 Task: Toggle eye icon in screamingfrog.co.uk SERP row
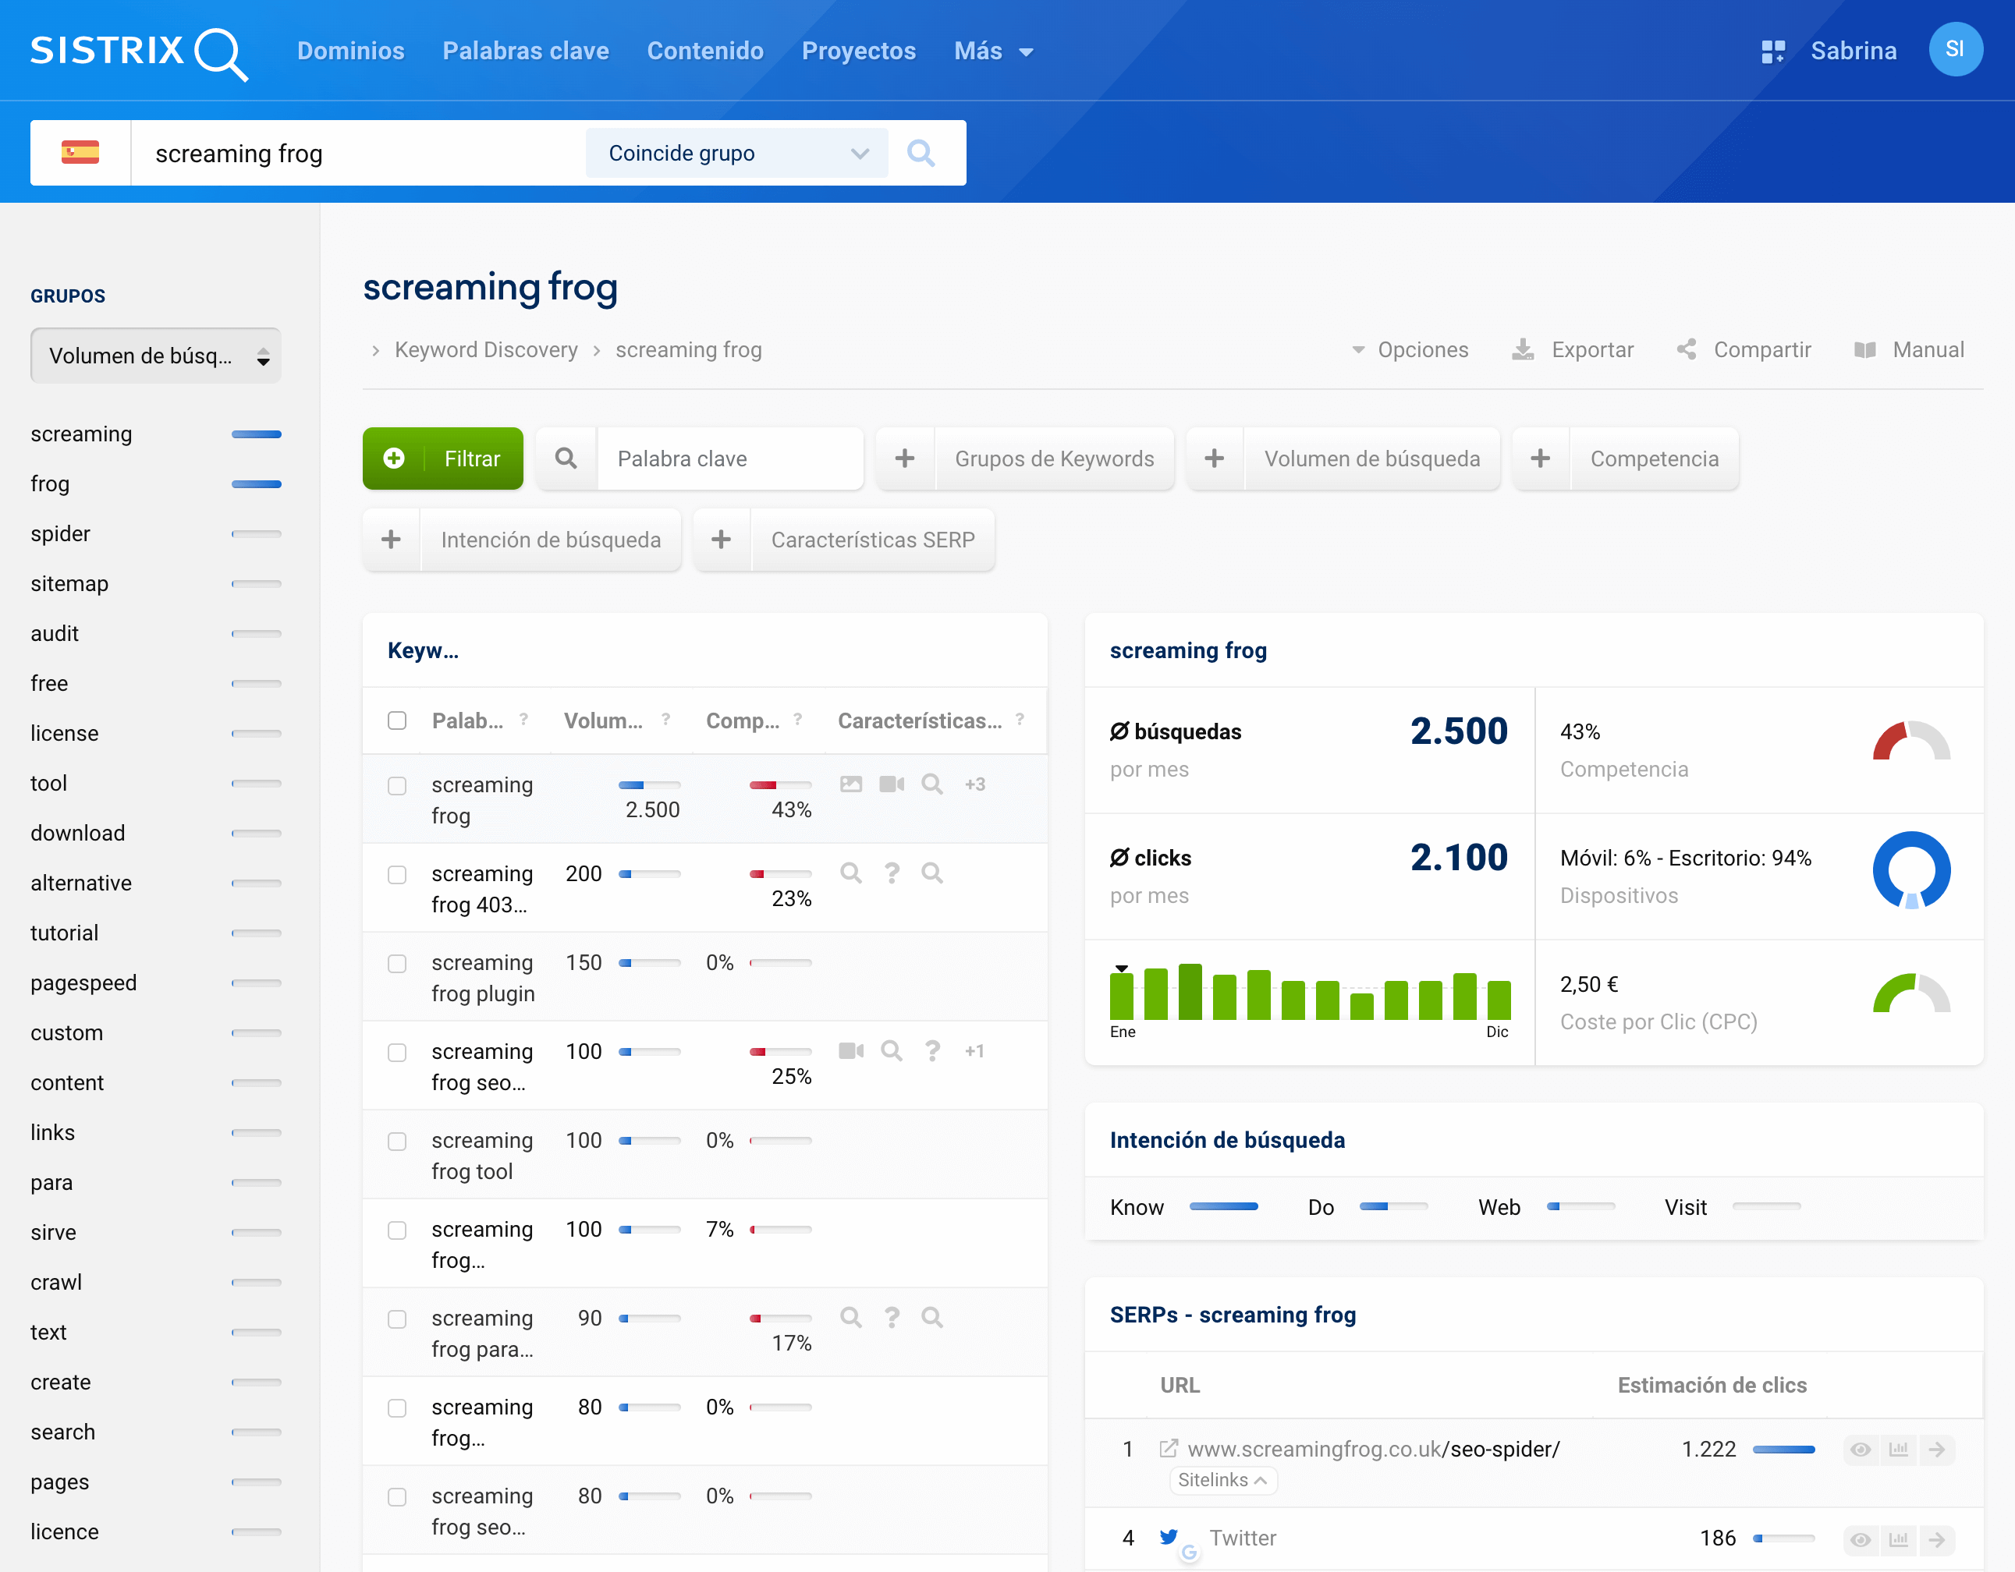pyautogui.click(x=1861, y=1449)
